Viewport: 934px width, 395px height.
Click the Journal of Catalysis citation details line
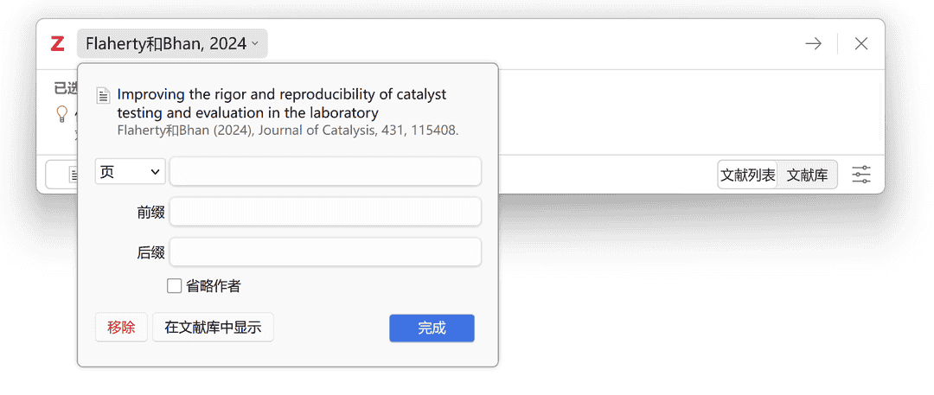pyautogui.click(x=287, y=131)
